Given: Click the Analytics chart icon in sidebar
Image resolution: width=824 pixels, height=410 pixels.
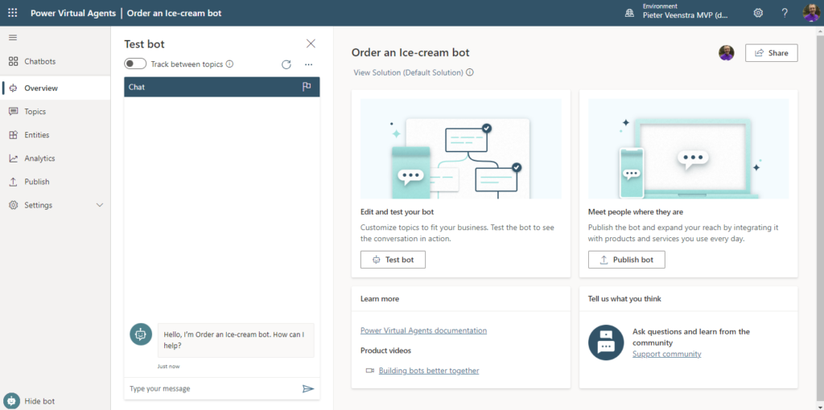Looking at the screenshot, I should click(x=14, y=158).
